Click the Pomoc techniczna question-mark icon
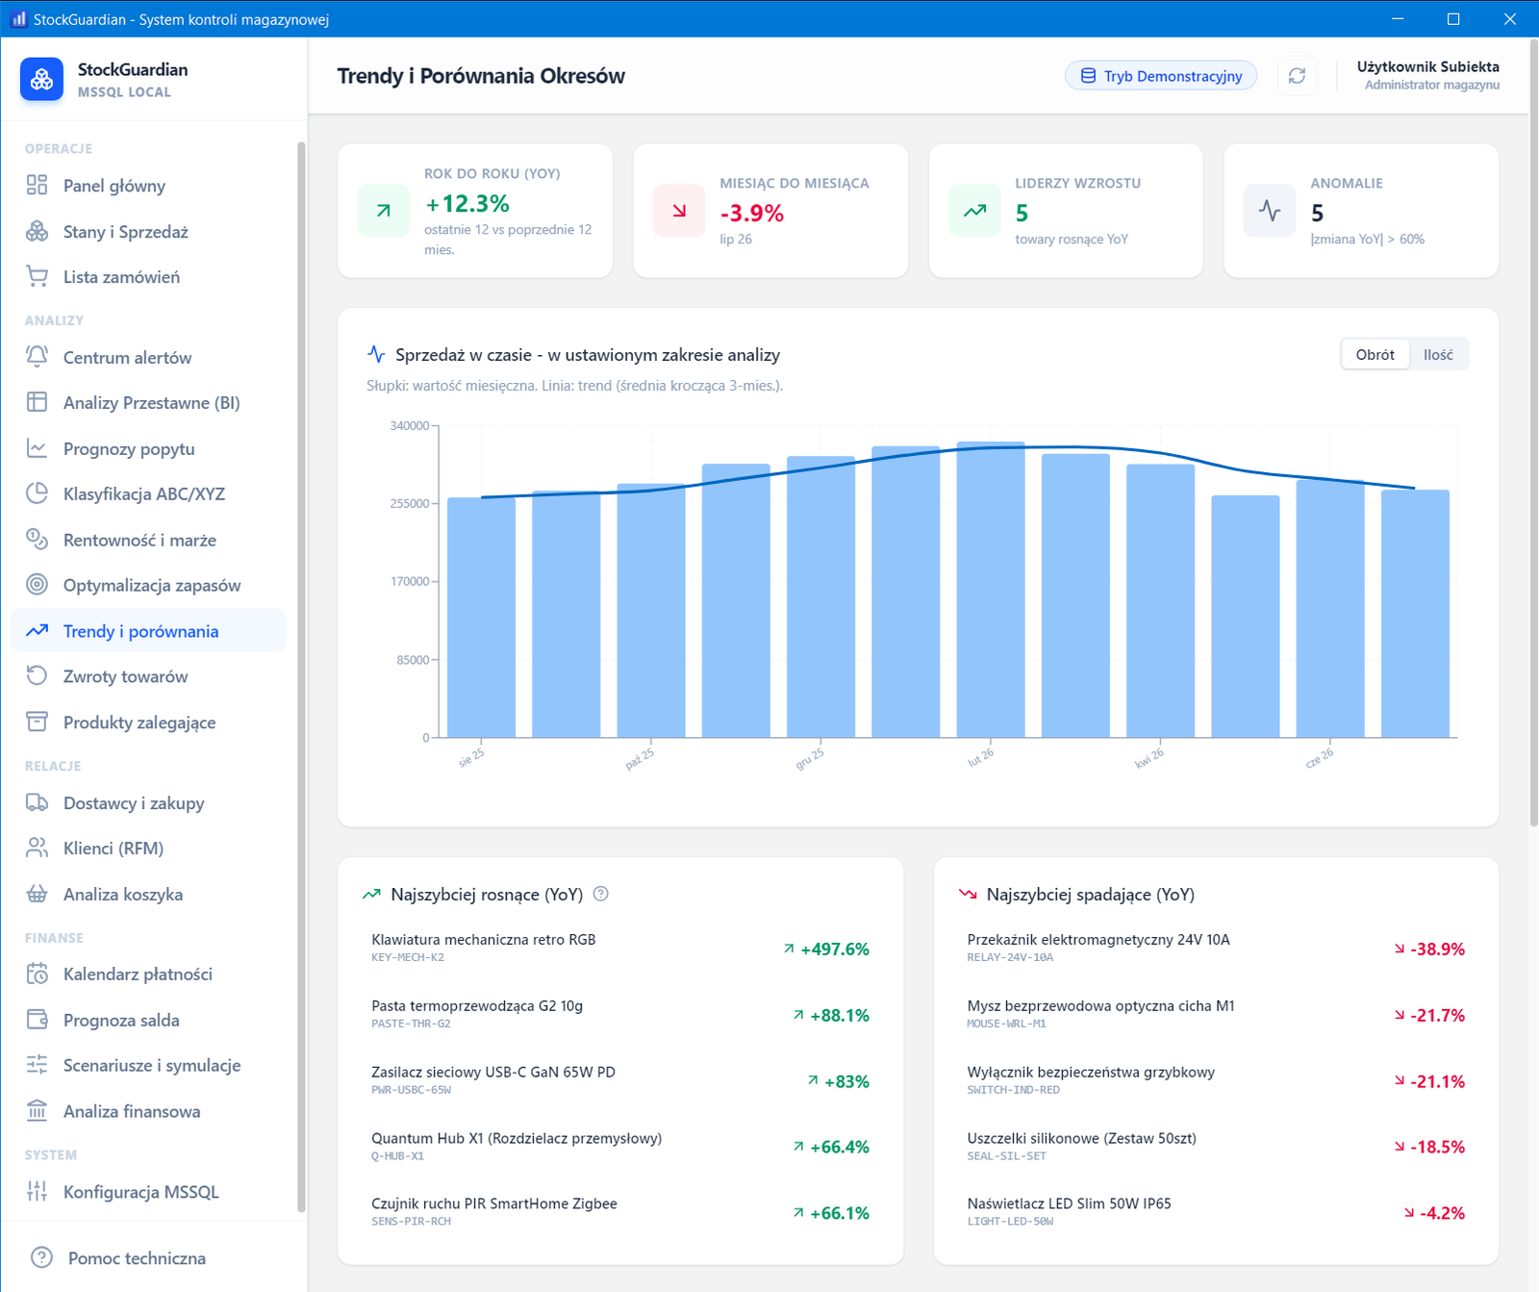 41,1257
